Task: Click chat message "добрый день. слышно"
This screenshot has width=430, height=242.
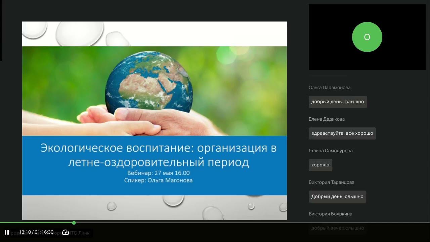Action: 338,102
